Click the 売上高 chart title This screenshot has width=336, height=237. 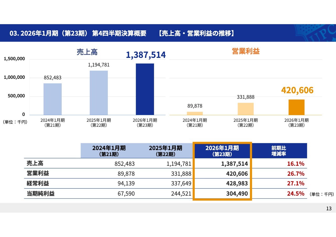pyautogui.click(x=87, y=52)
